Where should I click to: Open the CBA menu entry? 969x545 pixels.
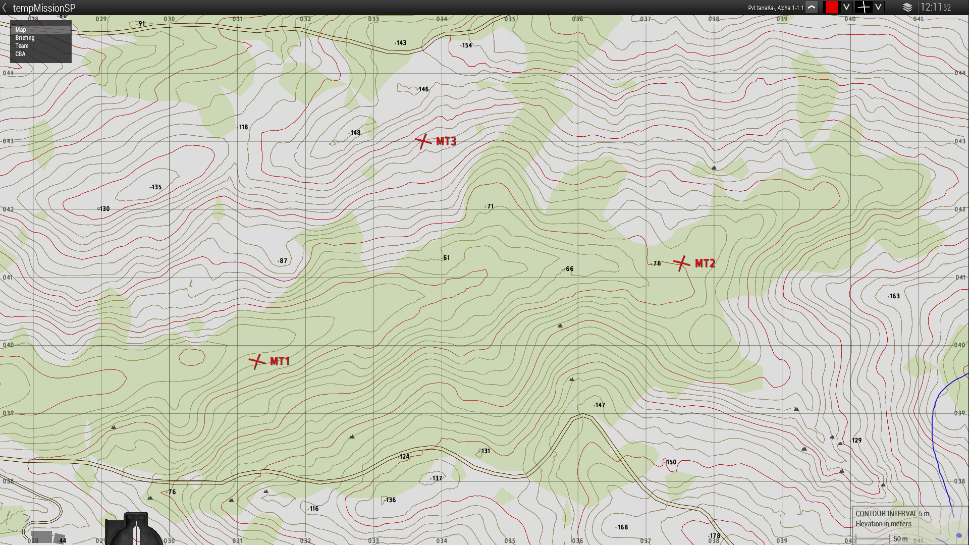(x=20, y=54)
